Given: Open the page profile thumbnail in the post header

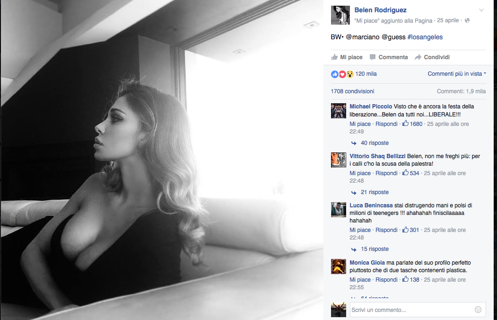Looking at the screenshot, I should [x=340, y=15].
